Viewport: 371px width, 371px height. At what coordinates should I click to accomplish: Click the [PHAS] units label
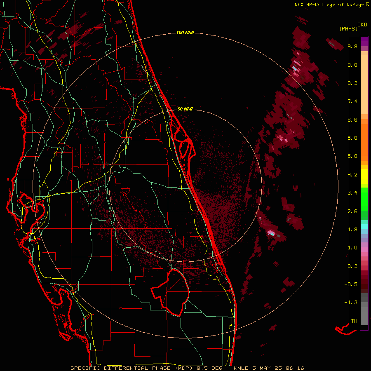[348, 28]
